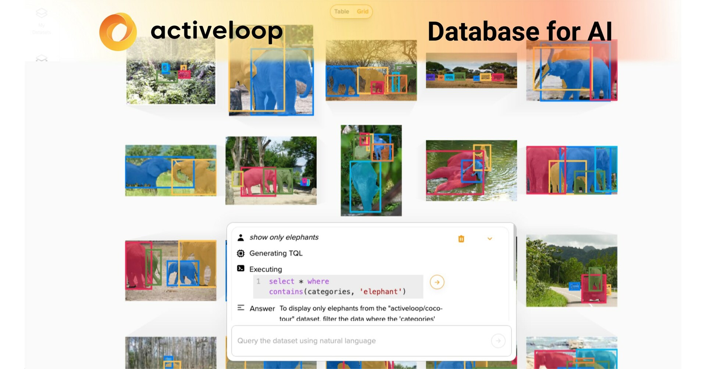Select the My Datasets sidebar icon
Image resolution: width=706 pixels, height=369 pixels.
pyautogui.click(x=41, y=14)
